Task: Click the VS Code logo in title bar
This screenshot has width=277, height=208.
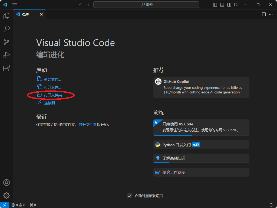Action: [5, 5]
